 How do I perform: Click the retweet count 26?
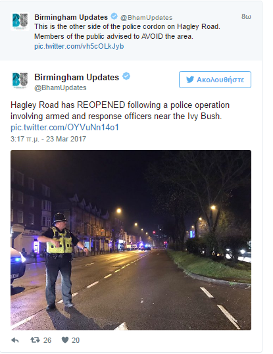click(x=47, y=340)
